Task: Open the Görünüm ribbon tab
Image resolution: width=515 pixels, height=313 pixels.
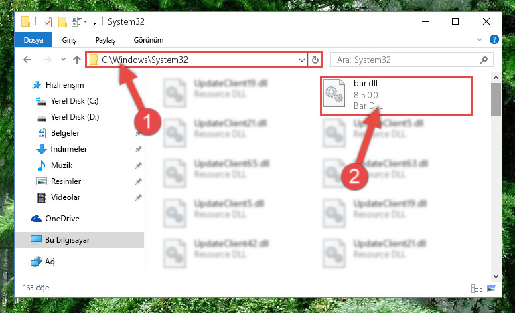Action: 149,40
